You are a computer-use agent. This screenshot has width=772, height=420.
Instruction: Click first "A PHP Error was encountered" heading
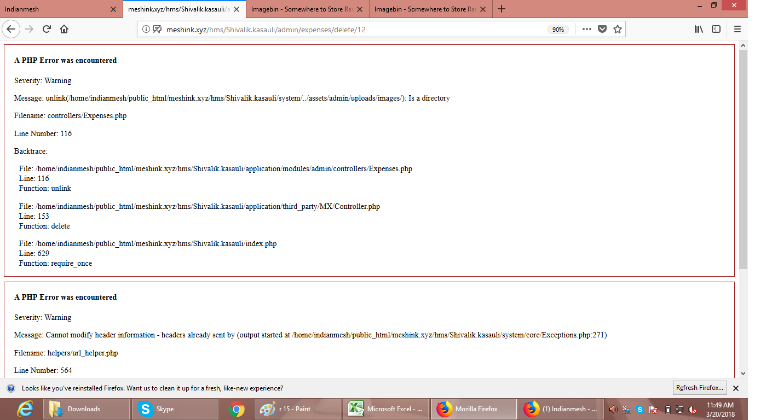coord(65,61)
